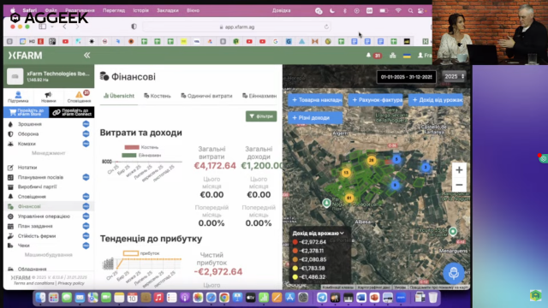The height and width of the screenshot is (308, 548).
Task: Click the Різні доходи button
Action: 315,118
